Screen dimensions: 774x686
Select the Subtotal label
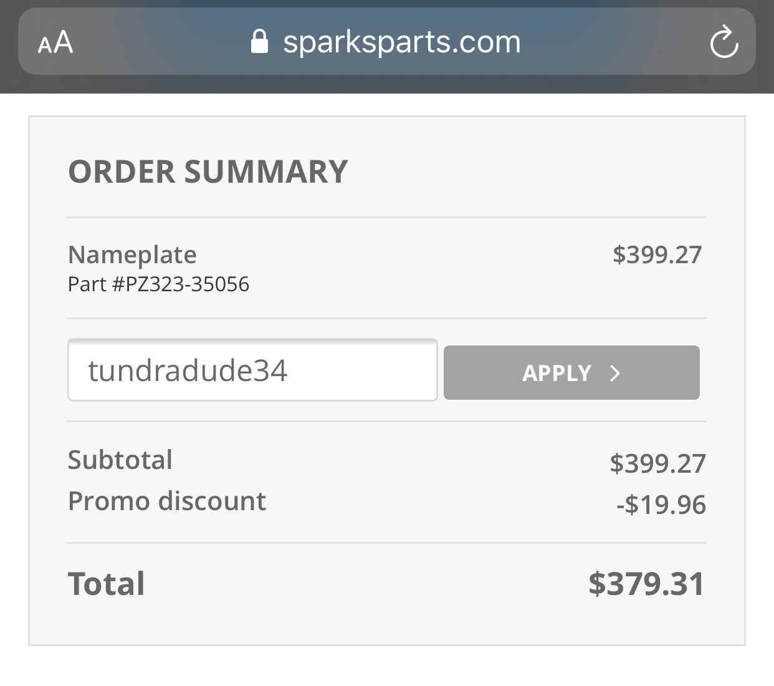coord(120,460)
